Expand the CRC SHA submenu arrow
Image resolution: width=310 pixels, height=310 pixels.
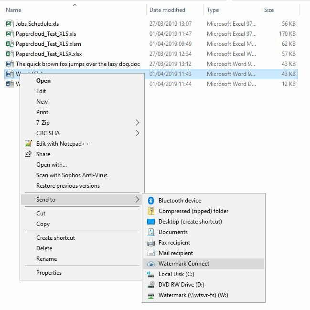[138, 133]
